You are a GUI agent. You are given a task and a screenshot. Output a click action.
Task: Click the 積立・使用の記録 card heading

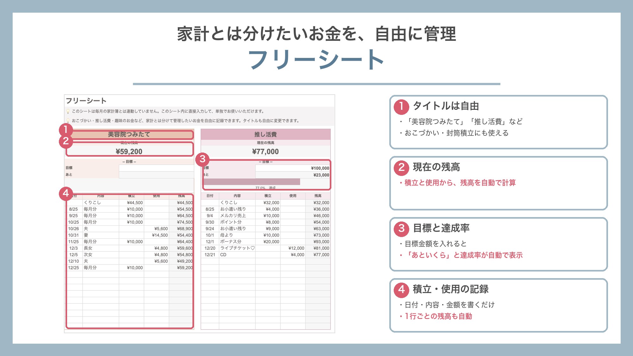450,289
